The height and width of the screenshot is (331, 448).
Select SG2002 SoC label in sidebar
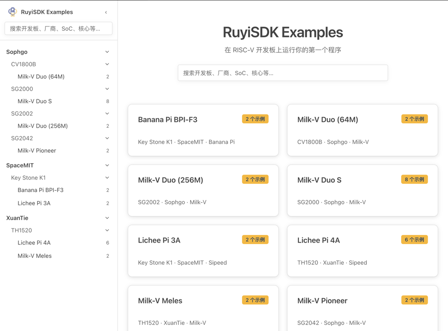[22, 113]
